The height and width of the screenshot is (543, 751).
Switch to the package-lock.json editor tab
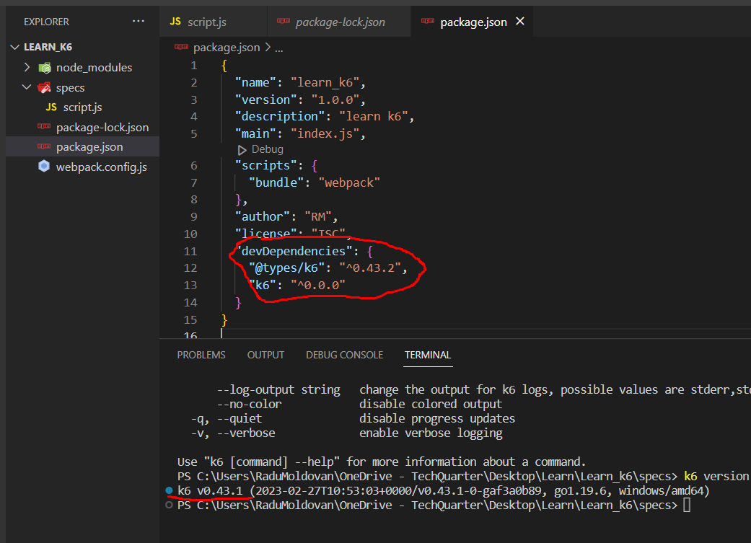(339, 22)
